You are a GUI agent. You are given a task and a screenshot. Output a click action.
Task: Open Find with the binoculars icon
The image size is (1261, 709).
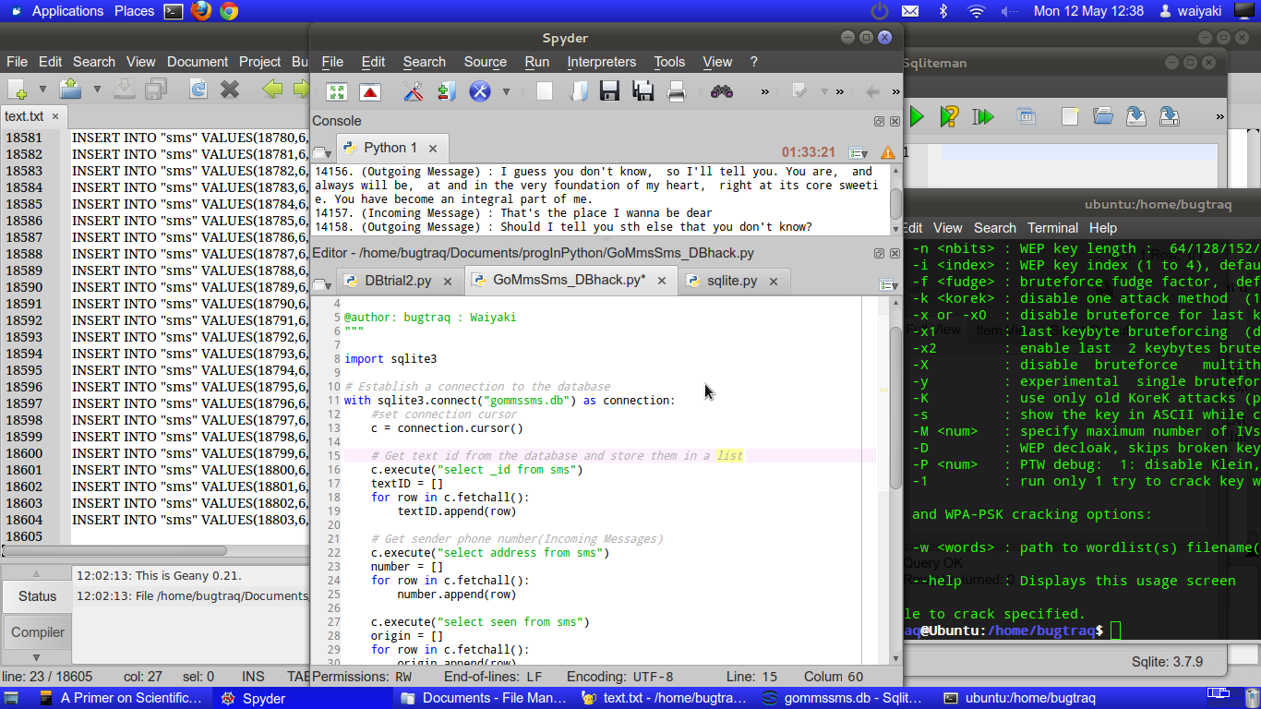click(721, 91)
